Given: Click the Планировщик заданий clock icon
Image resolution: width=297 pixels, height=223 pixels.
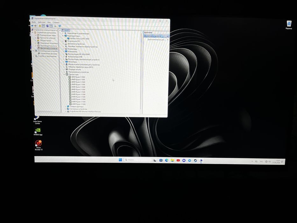Looking at the screenshot, I should coord(38,35).
